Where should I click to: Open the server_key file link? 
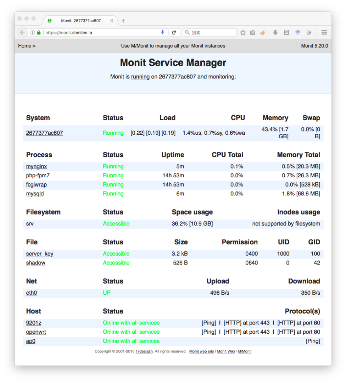click(x=40, y=254)
